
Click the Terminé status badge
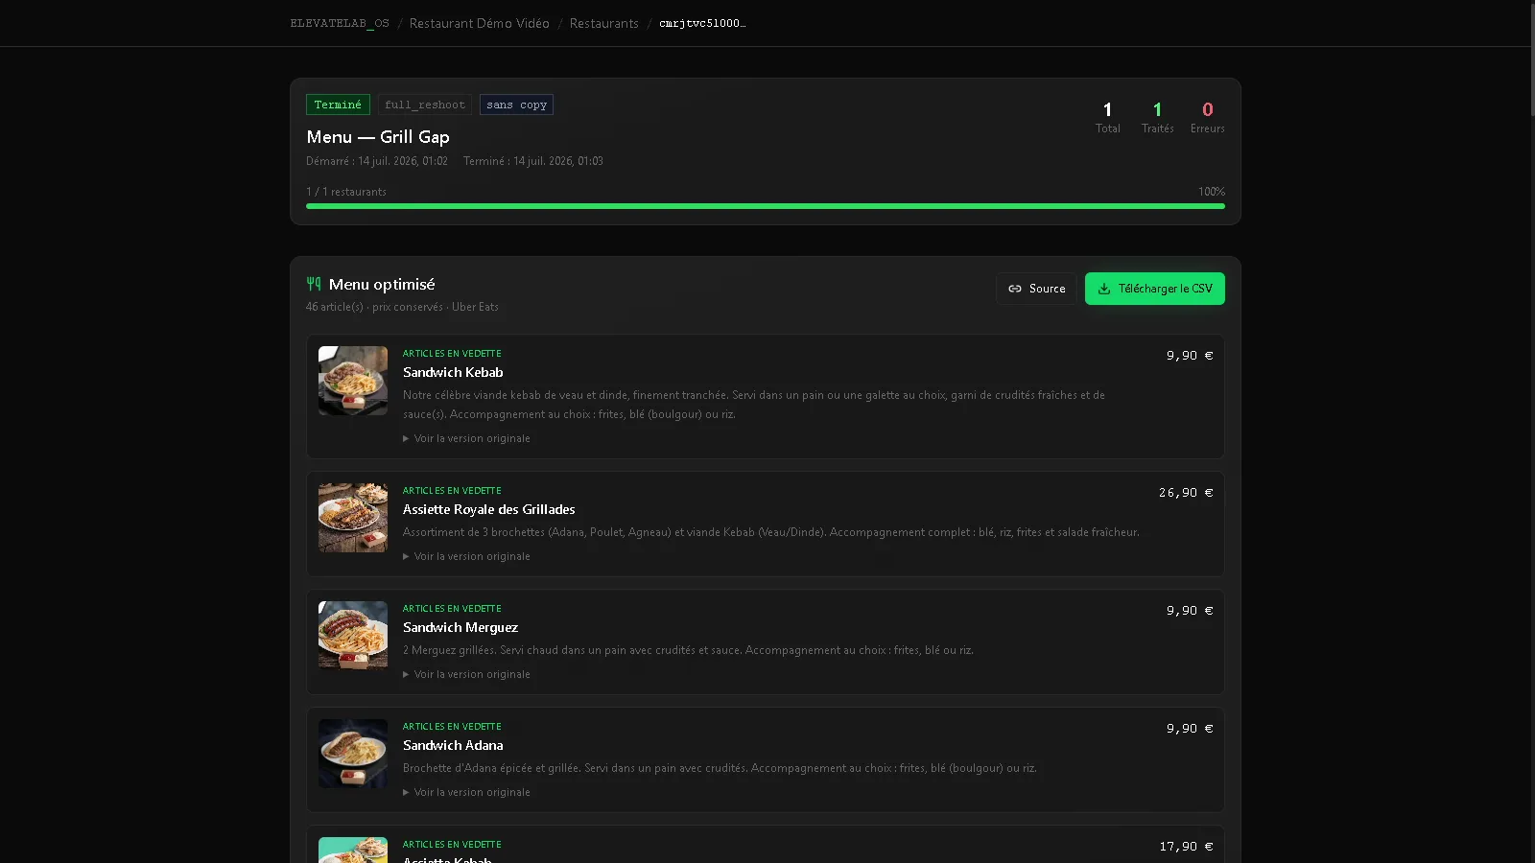(x=338, y=105)
